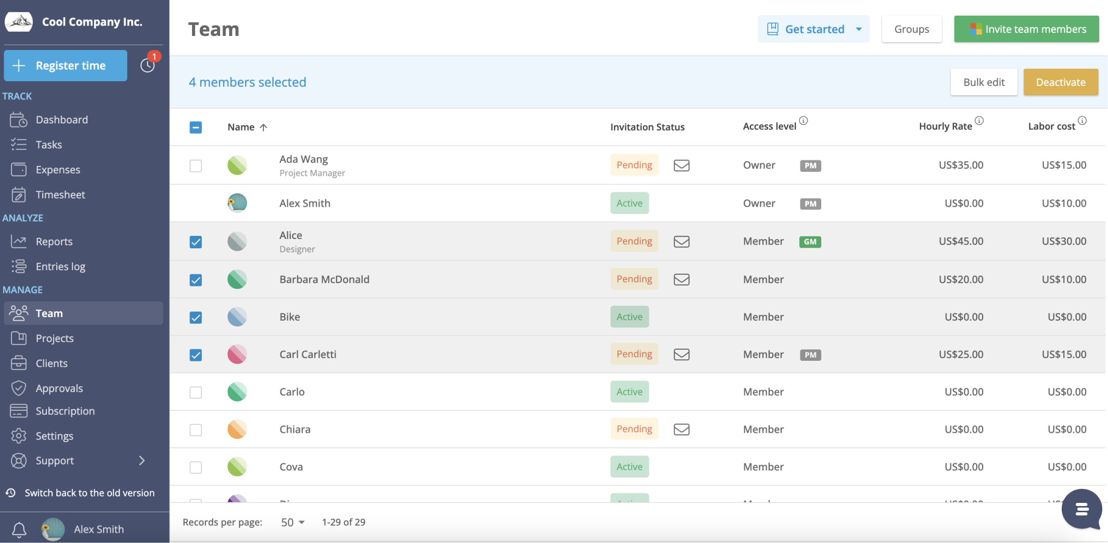Expand the Support menu chevron
Viewport: 1108px width, 543px height.
[142, 460]
